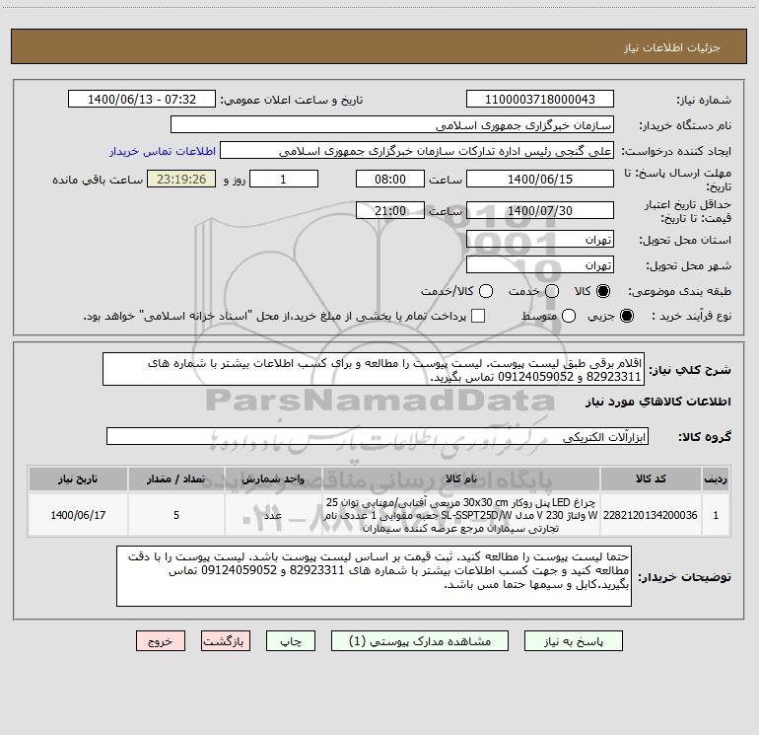Click the بازگشت back button
The image size is (759, 735).
click(226, 641)
